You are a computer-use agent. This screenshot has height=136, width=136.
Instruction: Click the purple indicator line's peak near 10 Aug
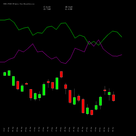pos(33,44)
